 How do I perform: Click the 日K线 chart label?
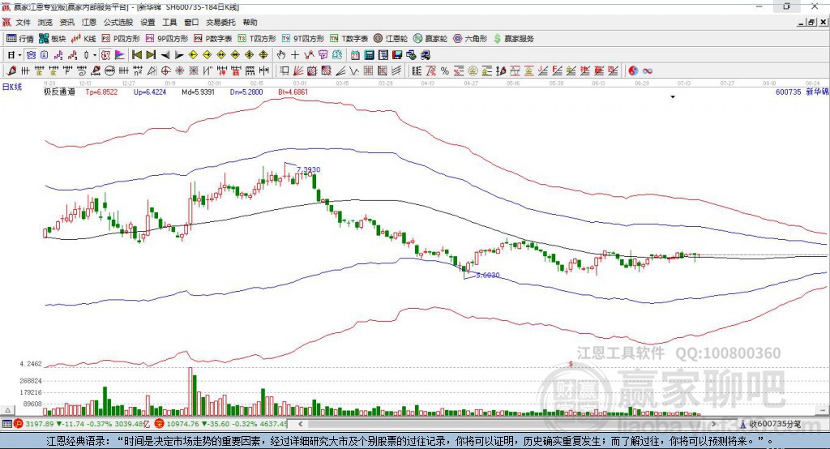[12, 87]
